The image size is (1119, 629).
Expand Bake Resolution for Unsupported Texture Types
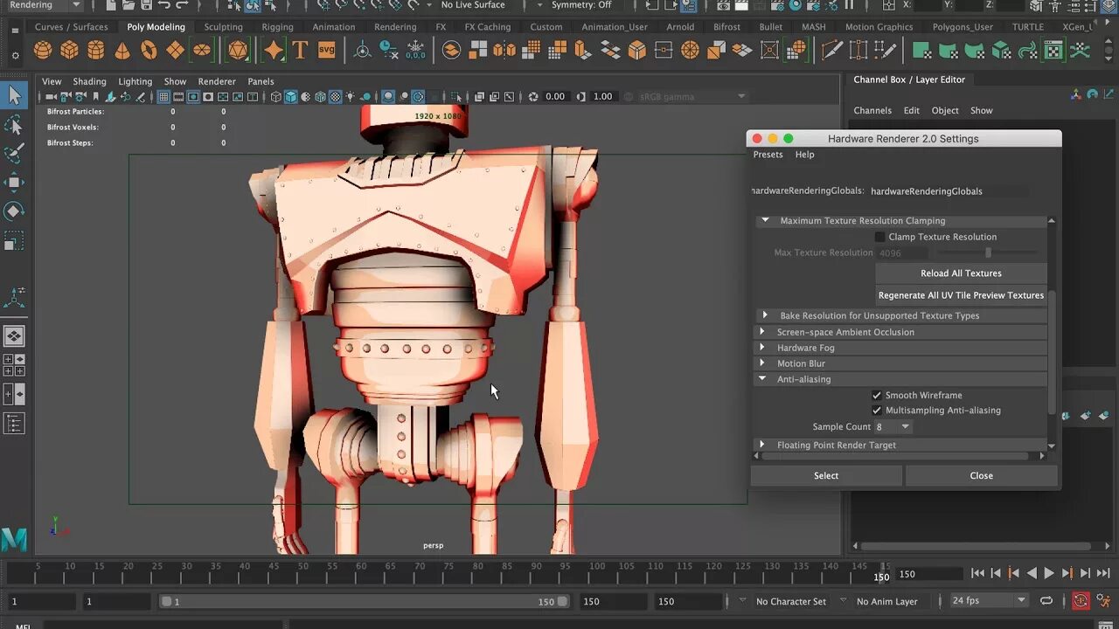point(766,315)
